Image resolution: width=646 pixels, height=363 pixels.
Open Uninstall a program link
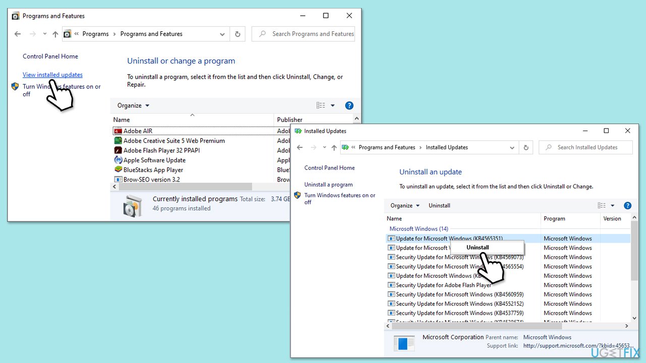[329, 185]
